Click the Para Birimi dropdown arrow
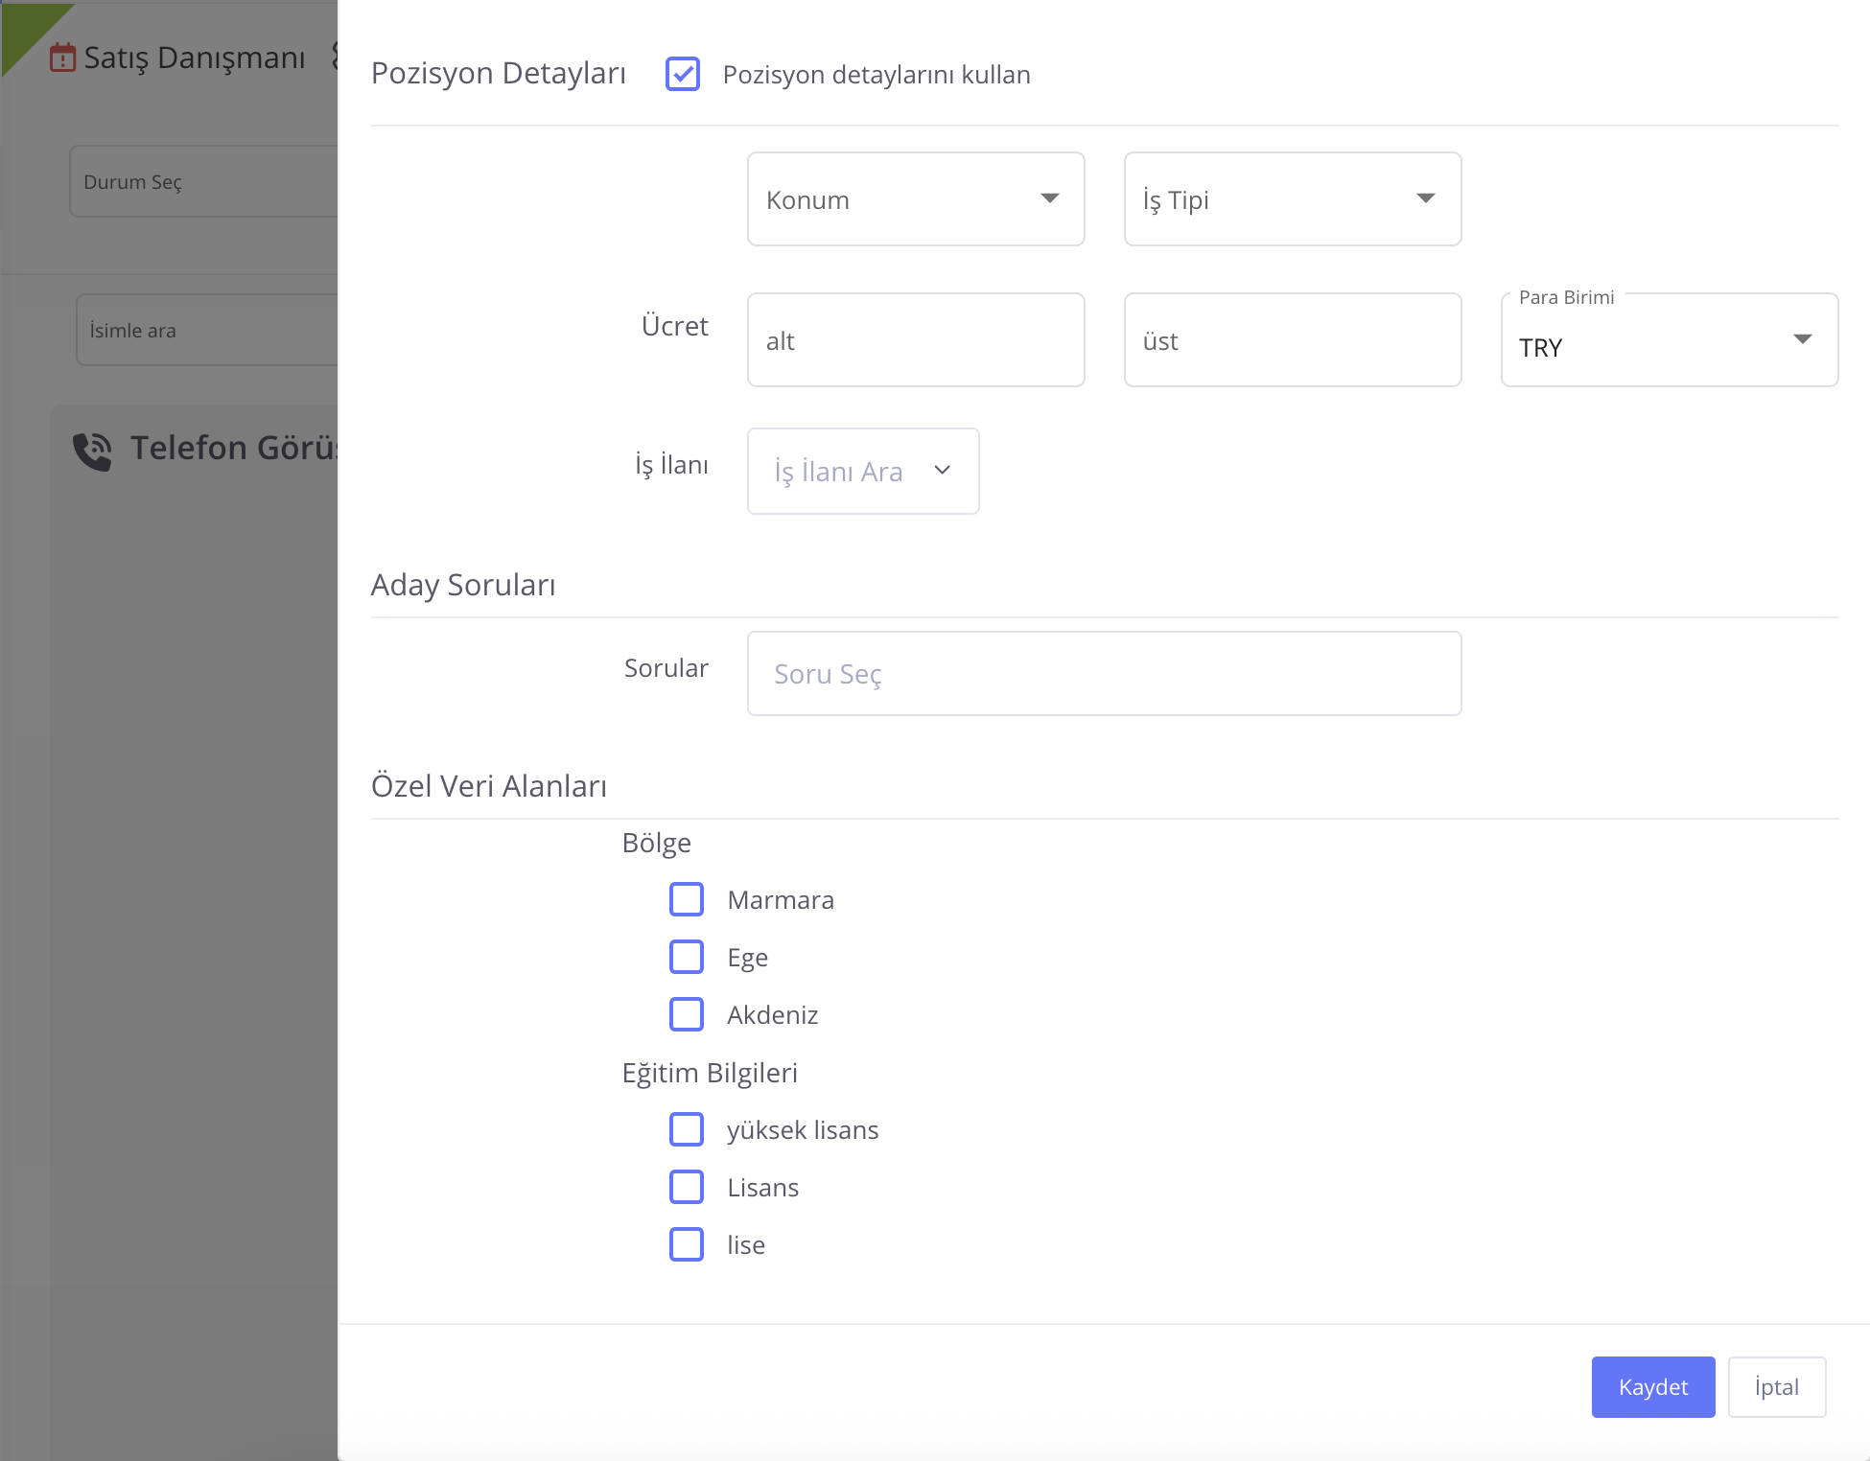 click(x=1802, y=339)
